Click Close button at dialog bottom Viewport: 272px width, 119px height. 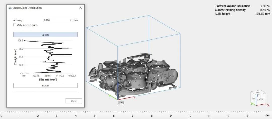(74, 101)
